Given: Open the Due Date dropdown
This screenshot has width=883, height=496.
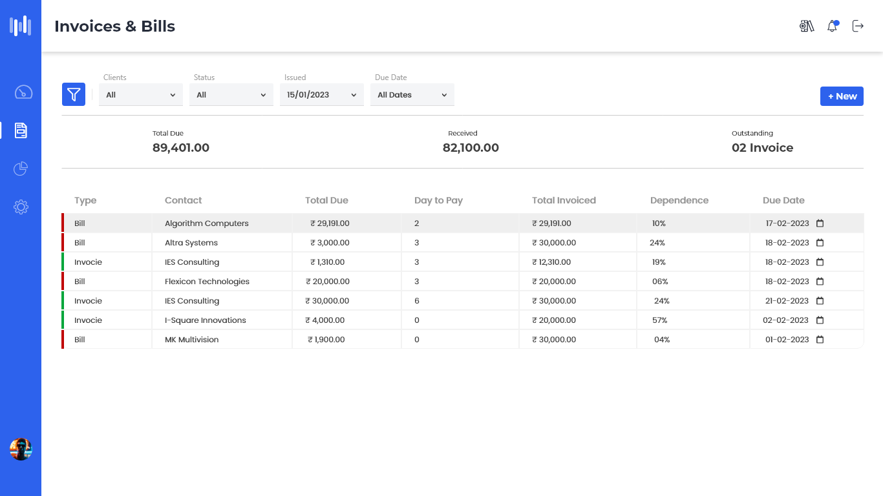Looking at the screenshot, I should (412, 95).
